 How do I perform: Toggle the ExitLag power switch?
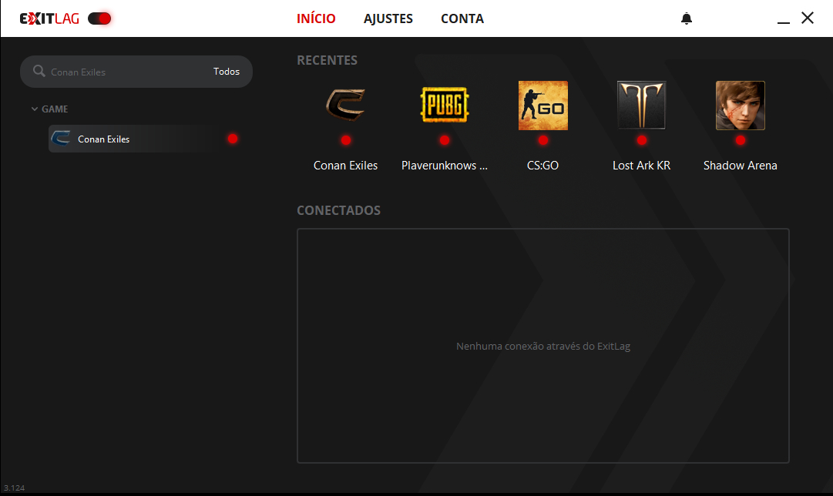tap(99, 18)
